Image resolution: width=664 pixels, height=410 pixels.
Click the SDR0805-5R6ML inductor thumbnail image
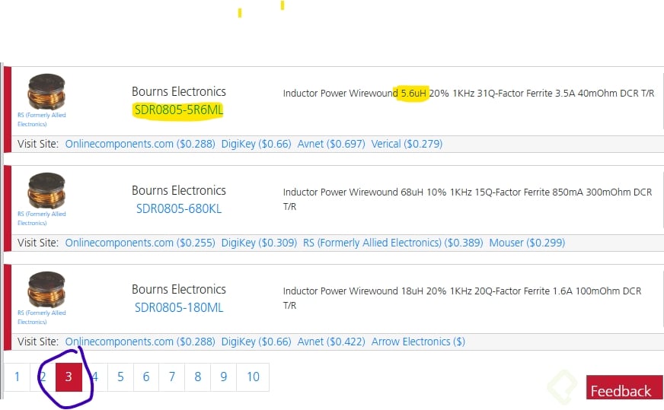46,91
